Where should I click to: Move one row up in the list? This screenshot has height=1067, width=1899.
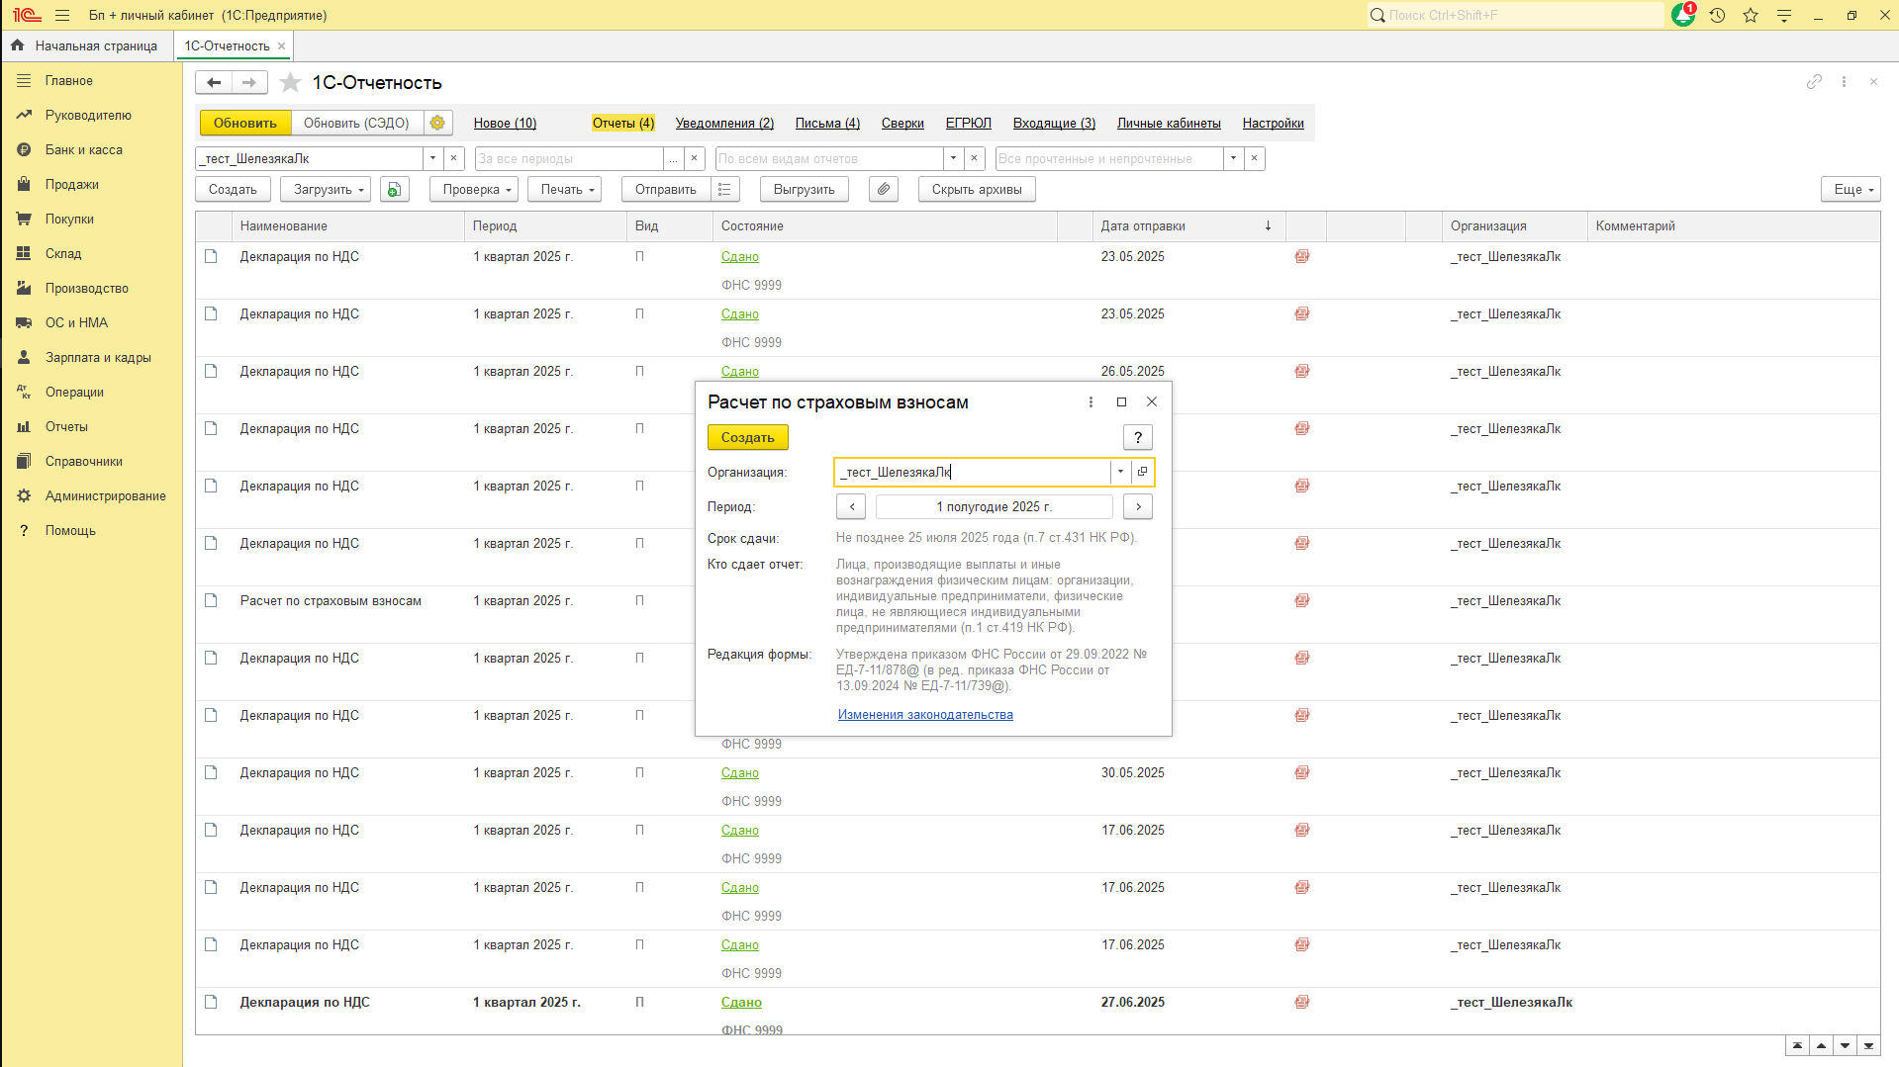pyautogui.click(x=1821, y=1045)
